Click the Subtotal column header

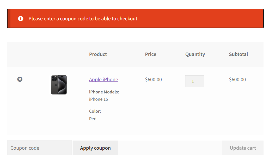[238, 54]
